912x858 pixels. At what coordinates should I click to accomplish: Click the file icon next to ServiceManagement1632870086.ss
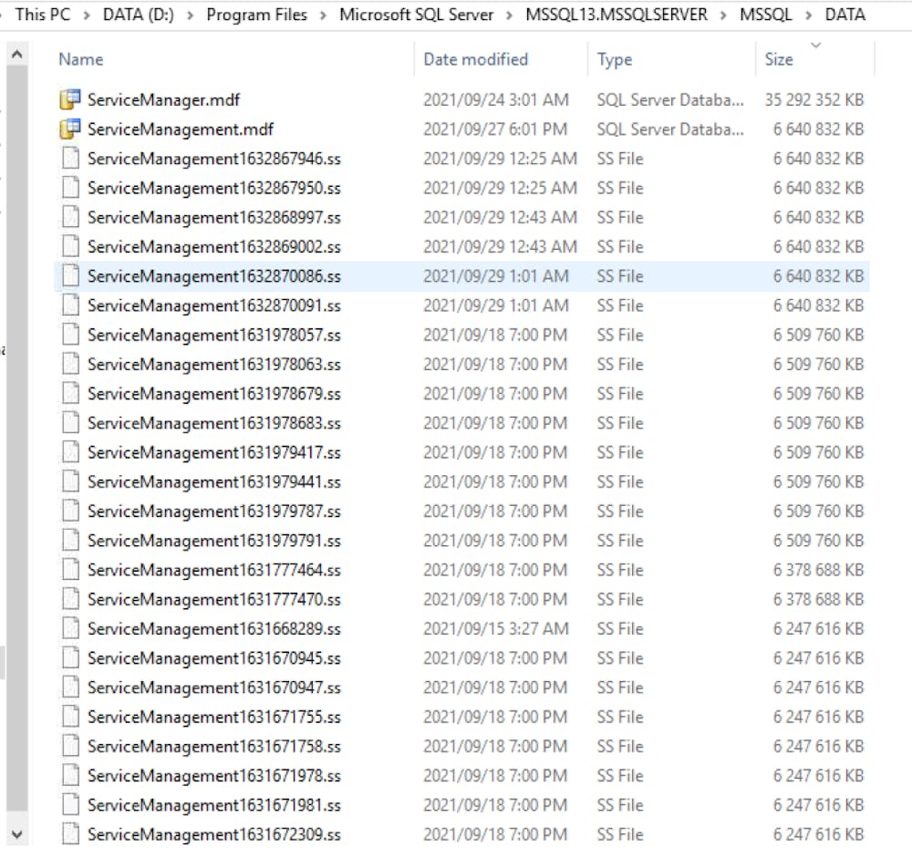coord(69,276)
